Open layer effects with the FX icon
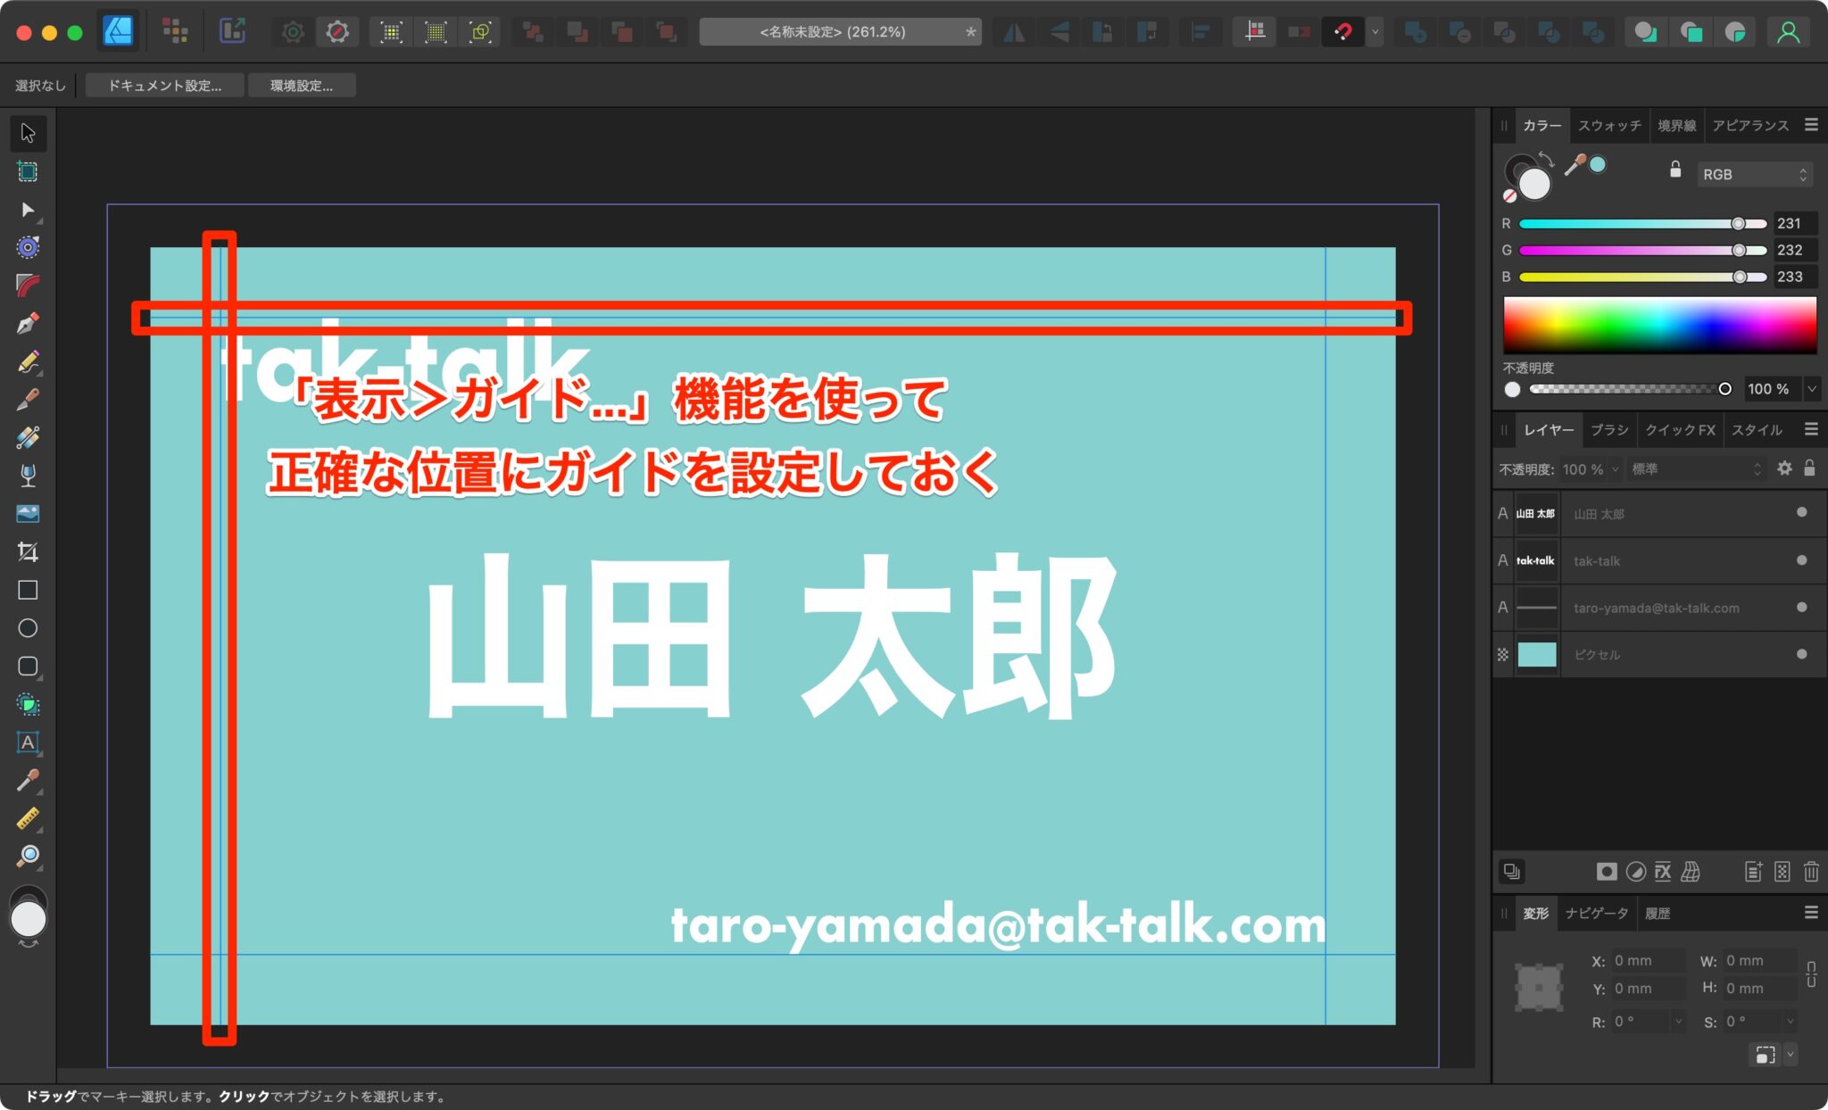This screenshot has width=1828, height=1110. 1663,872
